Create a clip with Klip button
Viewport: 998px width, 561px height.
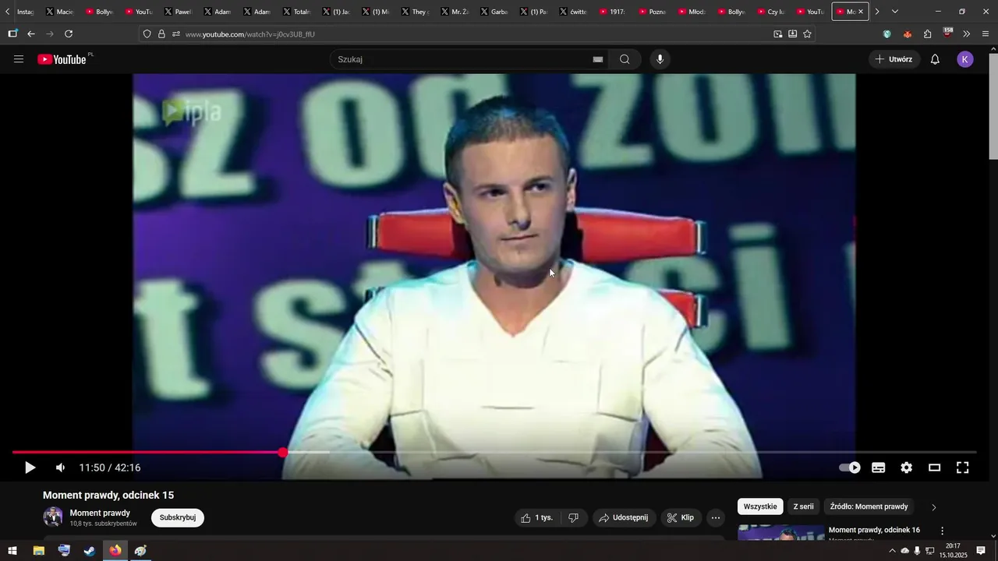(681, 517)
